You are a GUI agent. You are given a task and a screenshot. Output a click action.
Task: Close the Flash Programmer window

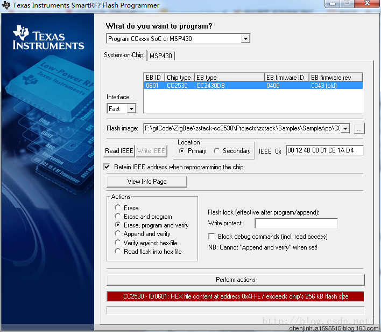pyautogui.click(x=367, y=3)
